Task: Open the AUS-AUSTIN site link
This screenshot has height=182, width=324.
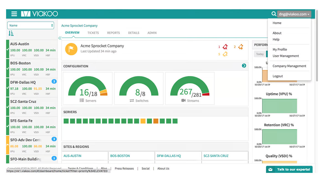Action: click(72, 156)
